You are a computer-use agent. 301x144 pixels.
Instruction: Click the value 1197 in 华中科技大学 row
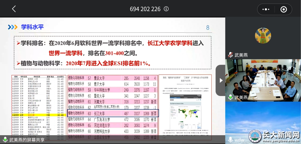point(146,90)
